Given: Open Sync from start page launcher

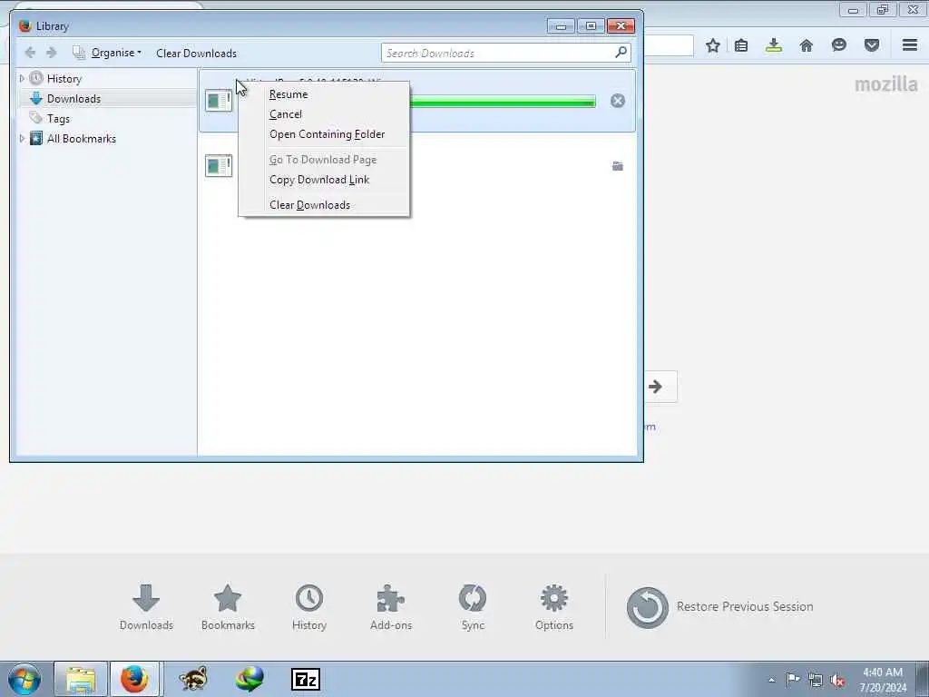Looking at the screenshot, I should pos(473,607).
